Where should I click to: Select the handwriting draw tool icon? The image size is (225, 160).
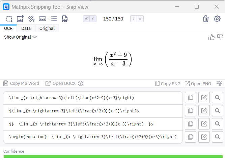[31, 19]
